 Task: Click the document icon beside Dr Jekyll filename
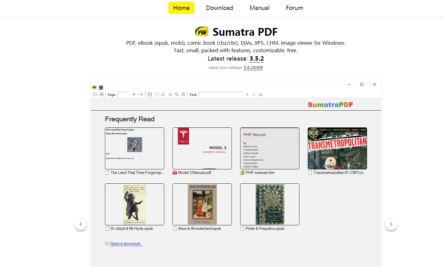pos(107,228)
